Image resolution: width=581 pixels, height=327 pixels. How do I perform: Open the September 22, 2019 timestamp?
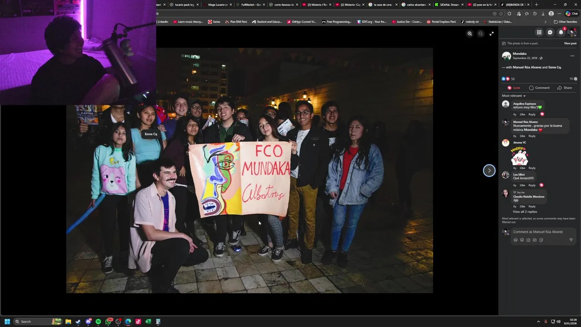pos(525,58)
